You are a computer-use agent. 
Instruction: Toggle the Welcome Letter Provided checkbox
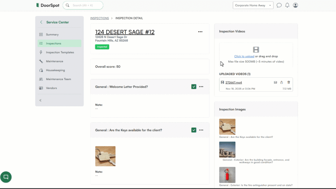point(194,87)
